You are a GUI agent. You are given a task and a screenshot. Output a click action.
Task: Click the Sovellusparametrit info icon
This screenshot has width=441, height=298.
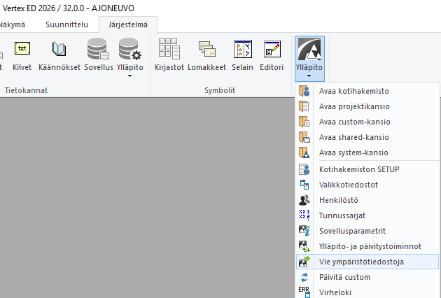[304, 231]
